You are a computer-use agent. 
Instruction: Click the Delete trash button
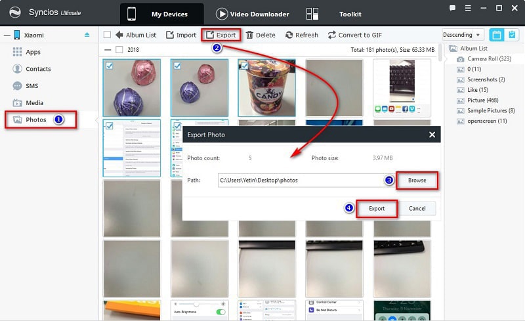(261, 35)
